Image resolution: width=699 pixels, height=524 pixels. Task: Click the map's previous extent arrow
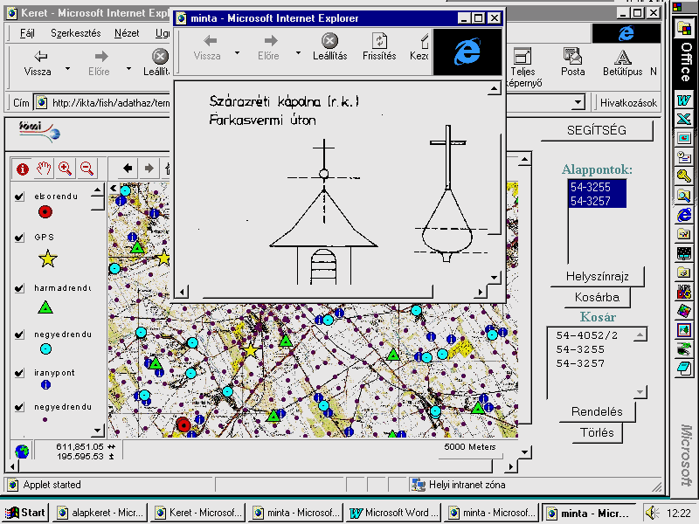click(128, 169)
